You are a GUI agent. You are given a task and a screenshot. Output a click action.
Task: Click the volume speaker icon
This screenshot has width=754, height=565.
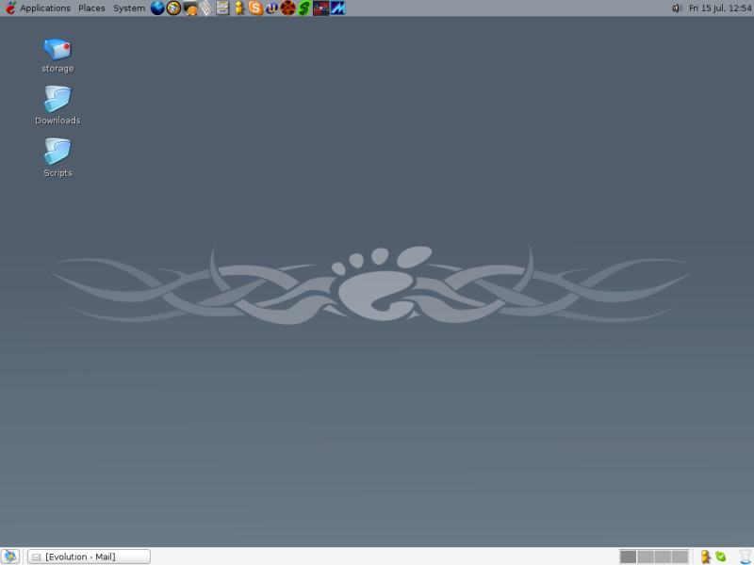pos(677,8)
